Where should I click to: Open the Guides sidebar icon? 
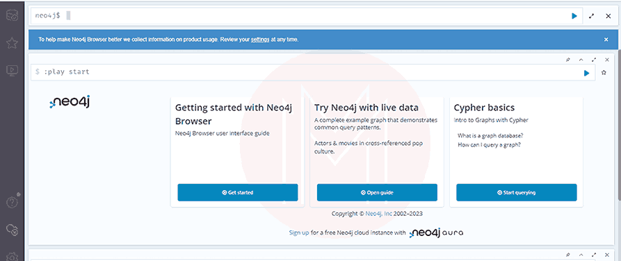12,70
